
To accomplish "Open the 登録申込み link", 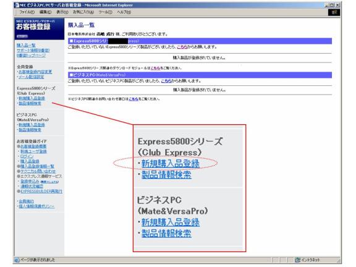I will 30,181.
